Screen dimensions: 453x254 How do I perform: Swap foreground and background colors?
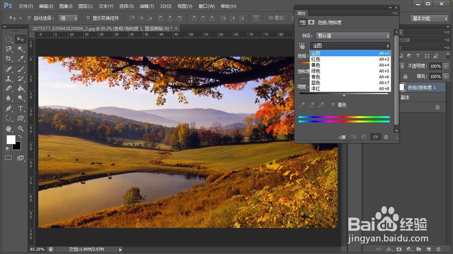pos(20,136)
